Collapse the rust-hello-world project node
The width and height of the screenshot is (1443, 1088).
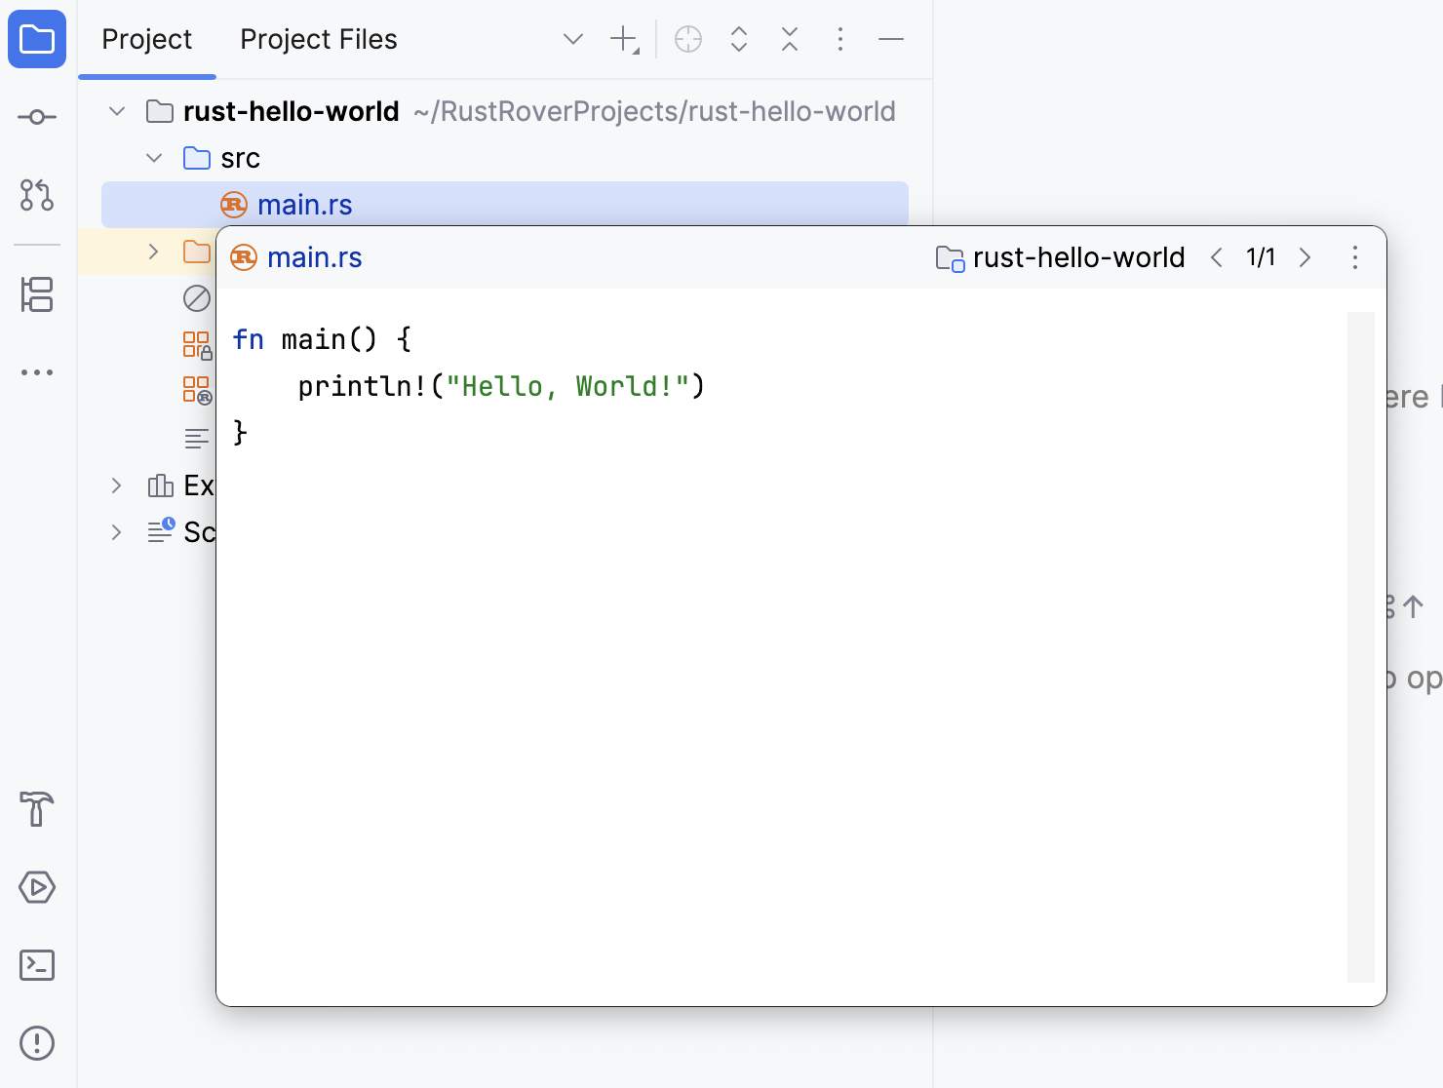pos(116,111)
